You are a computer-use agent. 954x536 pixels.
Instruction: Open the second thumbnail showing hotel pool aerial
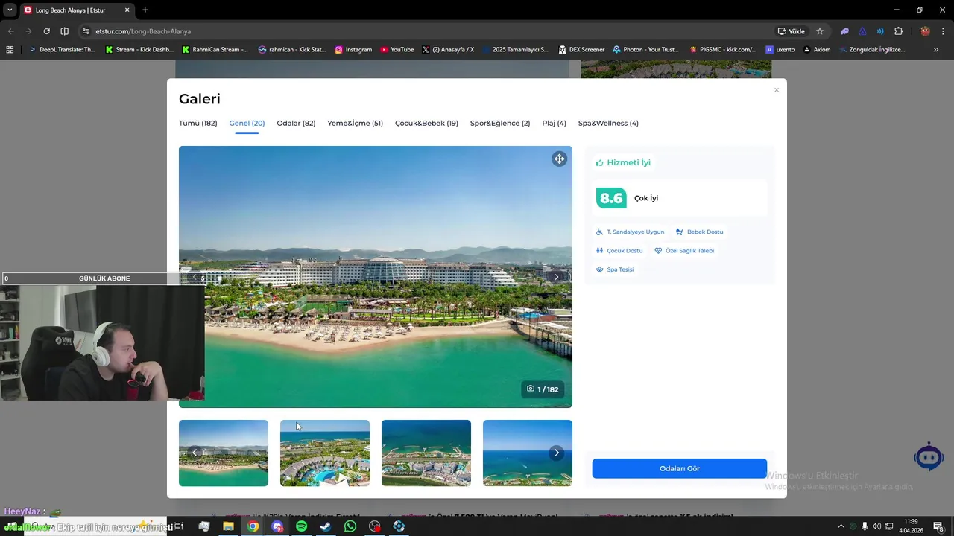coord(325,453)
